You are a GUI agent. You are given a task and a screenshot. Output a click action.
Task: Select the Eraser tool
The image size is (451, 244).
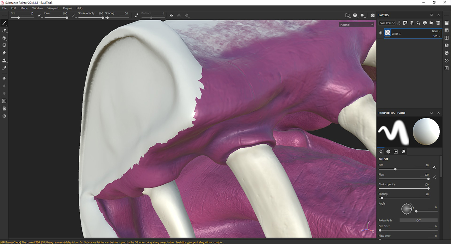coord(4,30)
